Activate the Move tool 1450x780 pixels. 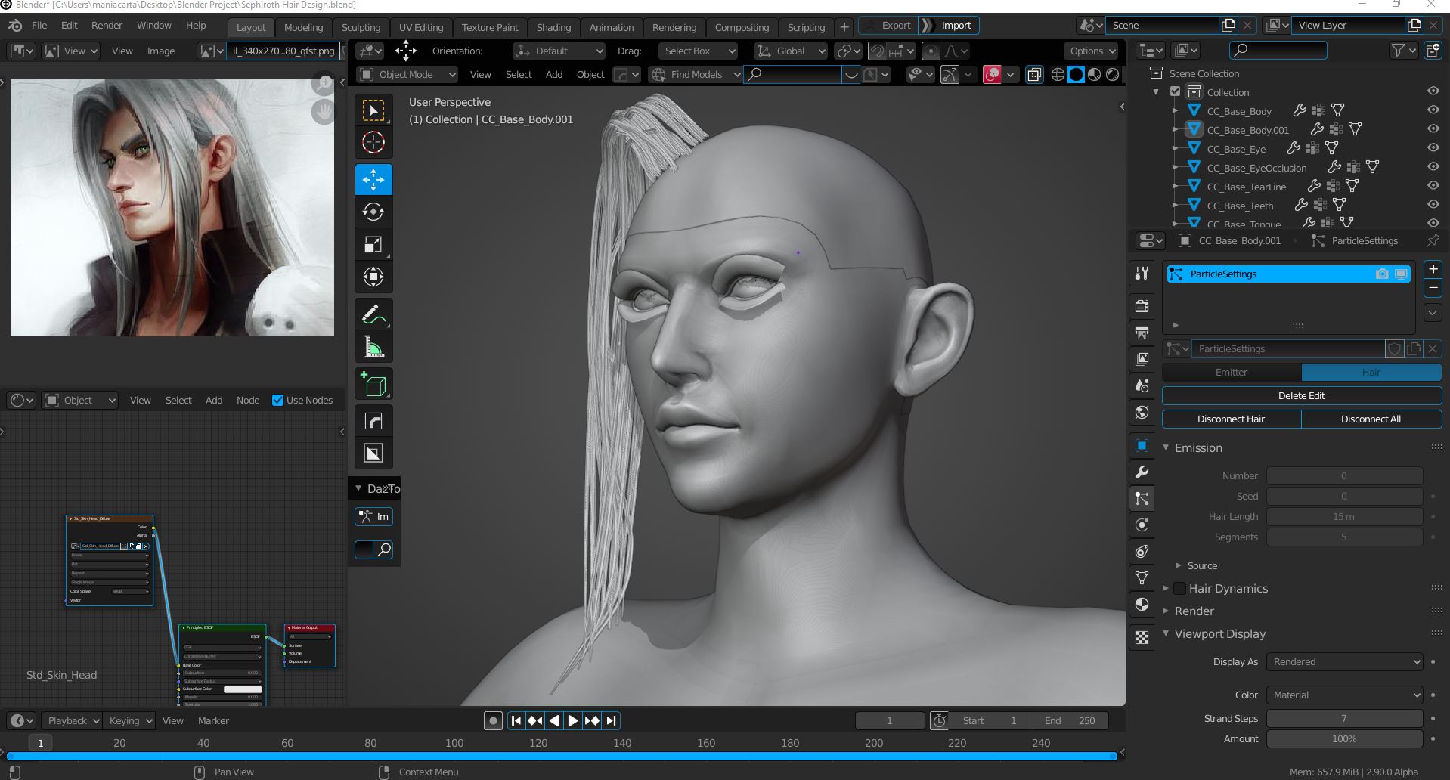[373, 180]
